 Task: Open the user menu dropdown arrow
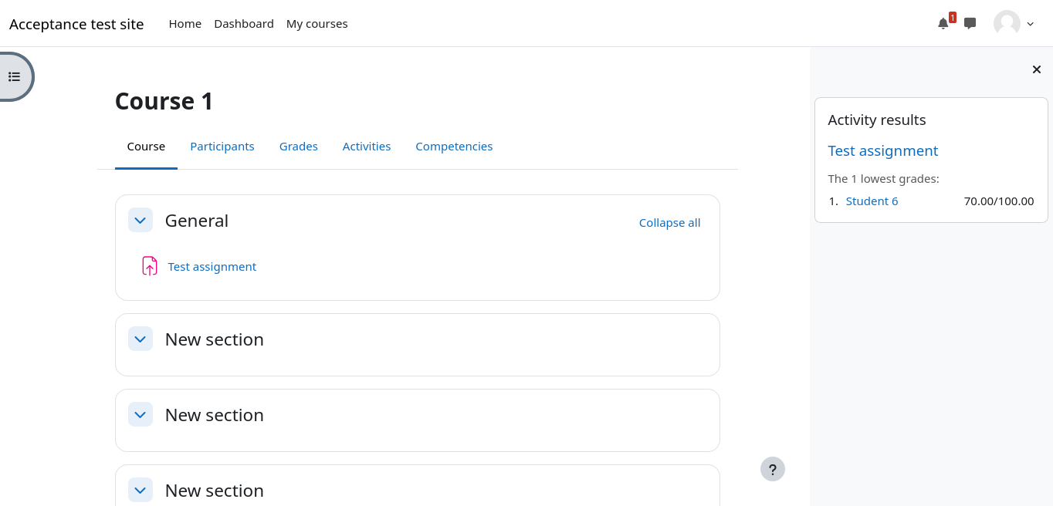click(1031, 24)
